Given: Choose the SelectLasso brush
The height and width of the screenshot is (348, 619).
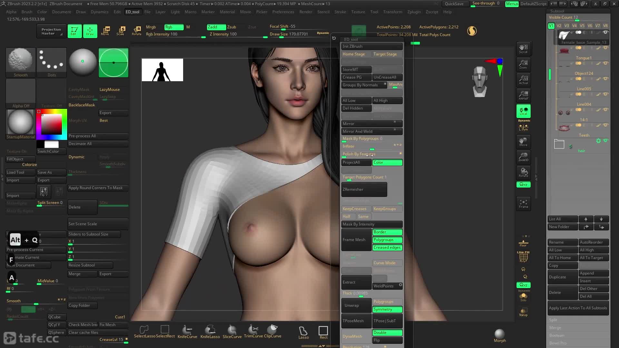Looking at the screenshot, I should pos(144,331).
